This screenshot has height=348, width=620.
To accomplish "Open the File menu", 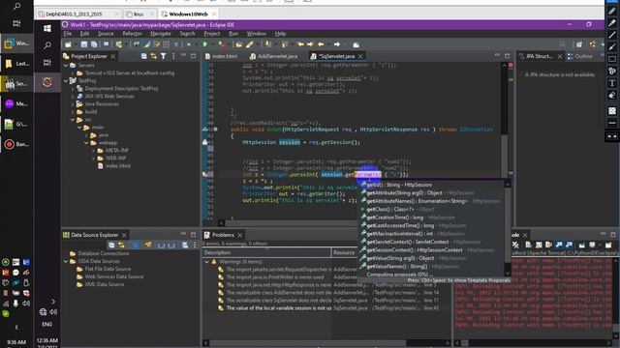I will pos(68,34).
